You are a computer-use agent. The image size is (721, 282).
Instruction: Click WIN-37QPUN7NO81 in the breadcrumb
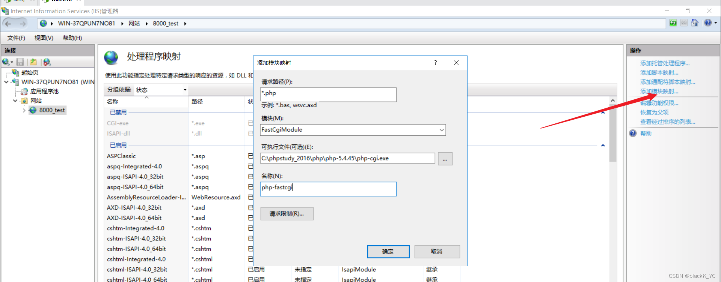coord(86,23)
